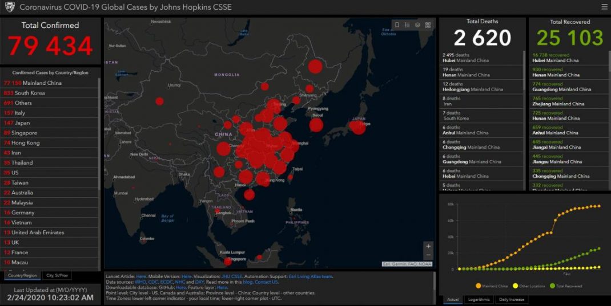
Task: Click the info panel scrollbar
Action: (x=434, y=281)
